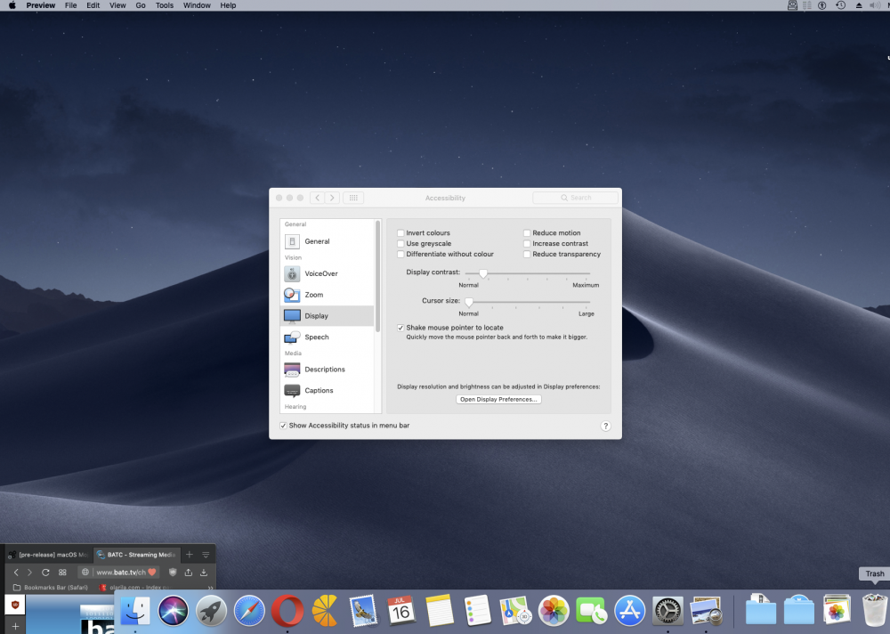This screenshot has width=890, height=634.
Task: Select Descriptions under Media
Action: (328, 370)
